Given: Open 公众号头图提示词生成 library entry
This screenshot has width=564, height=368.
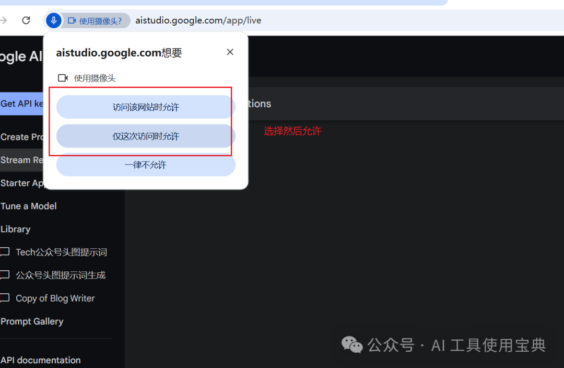Looking at the screenshot, I should [x=61, y=275].
